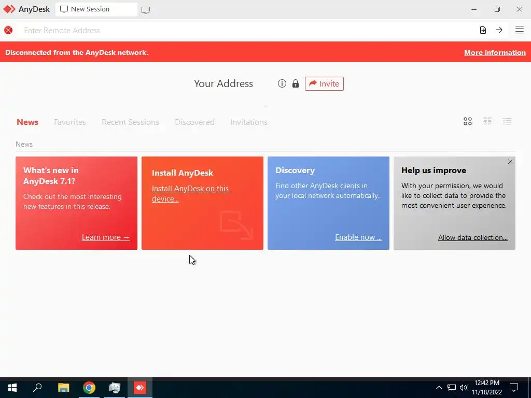Open a new session tab with plus monitor icon
Screen dimensions: 531x398
coord(146,10)
